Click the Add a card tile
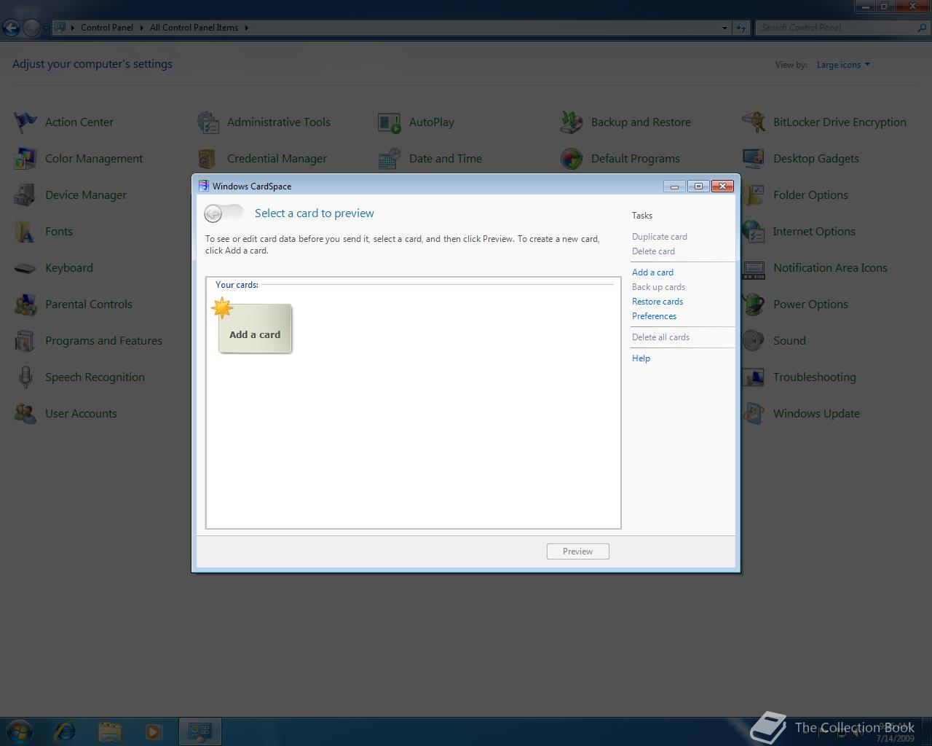This screenshot has width=932, height=746. coord(255,329)
